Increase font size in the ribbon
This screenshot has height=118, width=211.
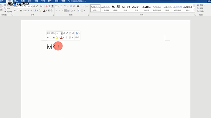(x=34, y=6)
